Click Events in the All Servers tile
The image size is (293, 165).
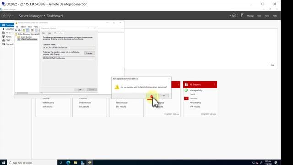pyautogui.click(x=192, y=94)
